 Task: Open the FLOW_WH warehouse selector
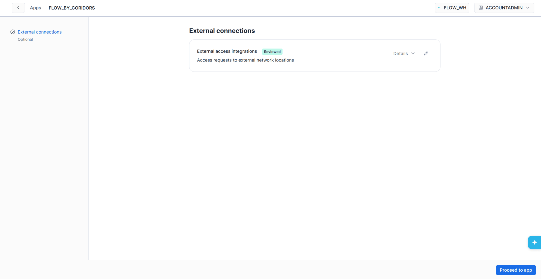point(452,8)
